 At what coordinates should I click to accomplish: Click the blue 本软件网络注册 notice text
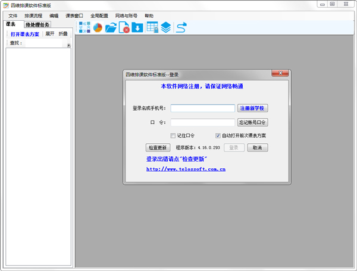pyautogui.click(x=202, y=86)
